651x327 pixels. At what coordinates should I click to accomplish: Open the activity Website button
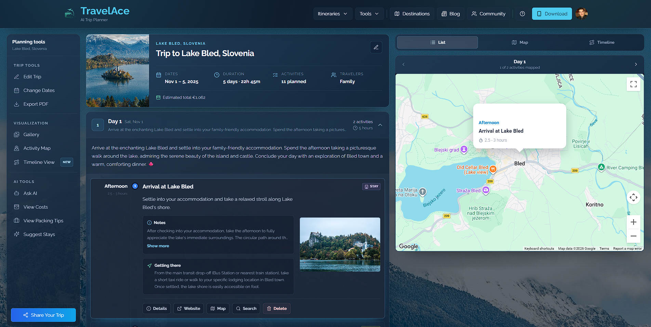pos(189,309)
